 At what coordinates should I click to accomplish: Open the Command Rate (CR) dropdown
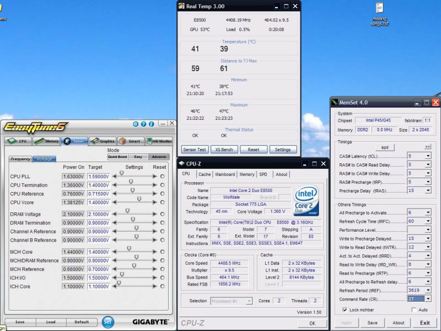pyautogui.click(x=428, y=299)
